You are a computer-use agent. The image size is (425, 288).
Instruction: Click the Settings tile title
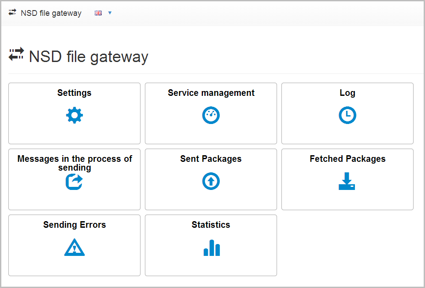click(74, 93)
